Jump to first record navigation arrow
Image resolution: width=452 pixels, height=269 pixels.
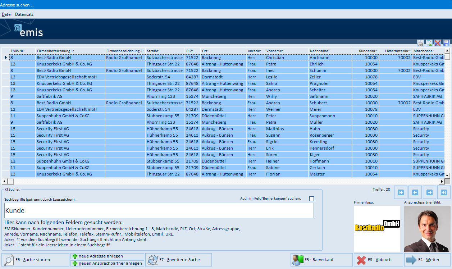click(x=401, y=192)
